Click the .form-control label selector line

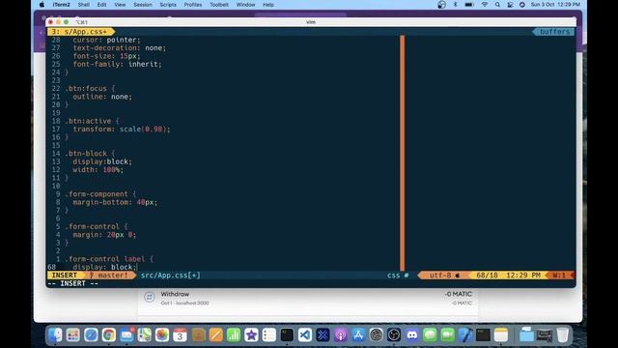(x=109, y=259)
